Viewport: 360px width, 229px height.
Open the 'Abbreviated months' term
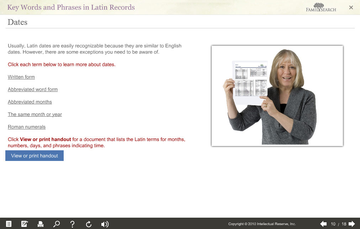click(x=30, y=102)
